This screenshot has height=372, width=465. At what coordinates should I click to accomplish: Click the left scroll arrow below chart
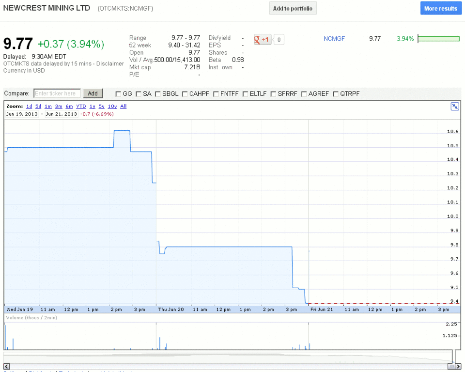6,366
